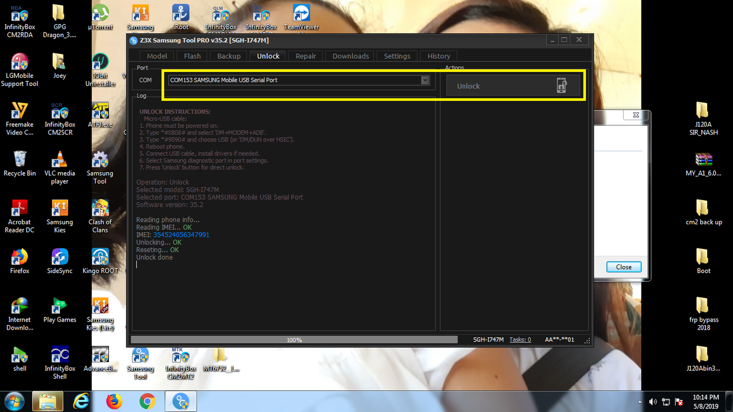Click the 100% progress bar
The height and width of the screenshot is (412, 733).
click(x=294, y=340)
